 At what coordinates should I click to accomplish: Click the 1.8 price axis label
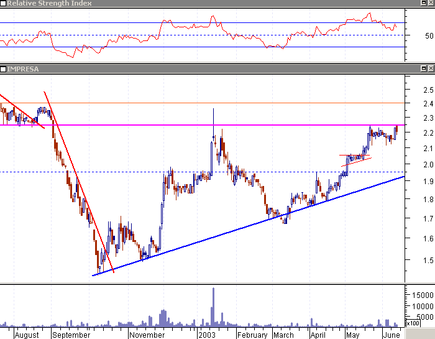point(428,199)
